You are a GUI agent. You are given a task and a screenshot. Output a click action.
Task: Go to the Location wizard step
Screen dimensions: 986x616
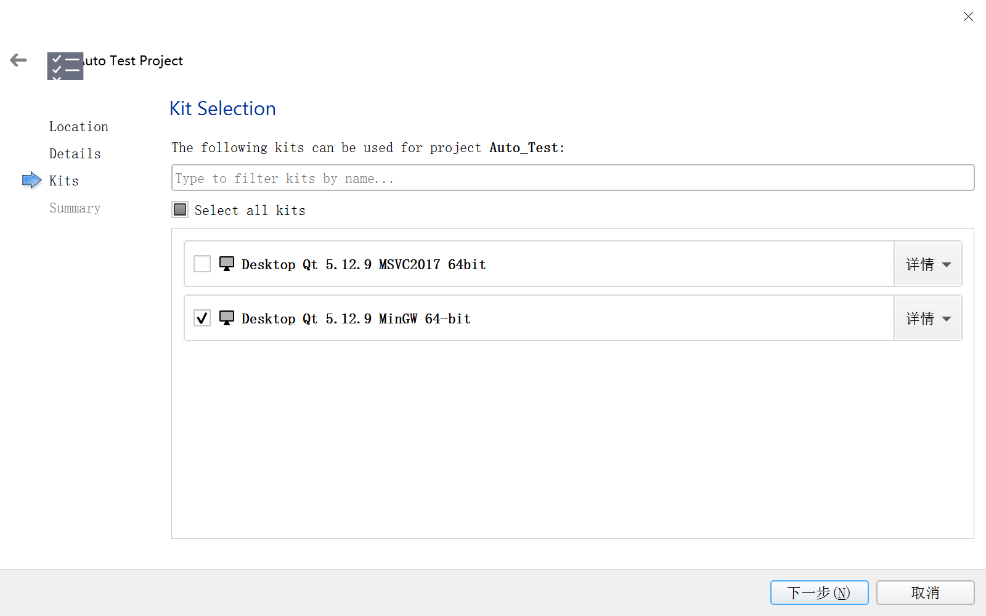(79, 127)
